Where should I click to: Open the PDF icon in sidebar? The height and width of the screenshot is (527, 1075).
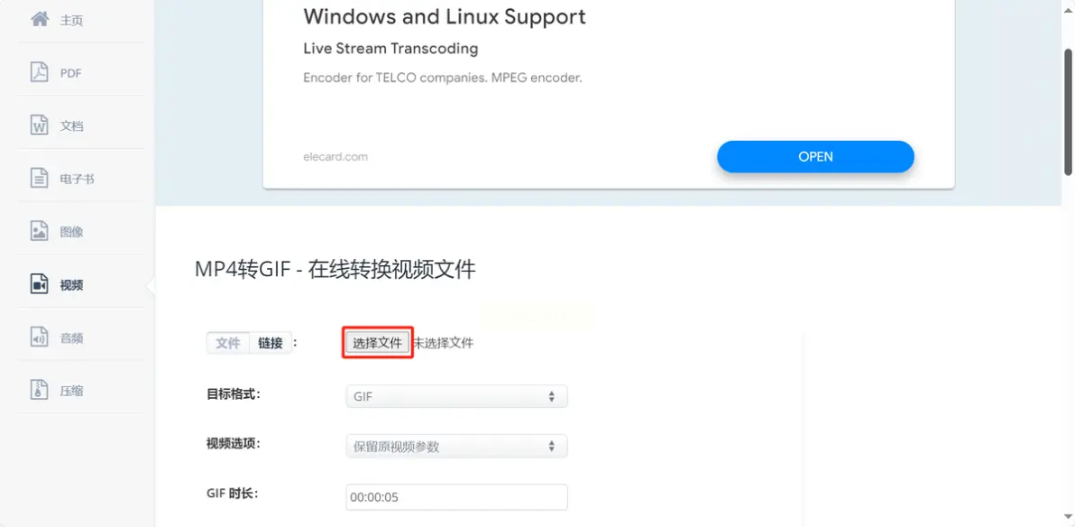coord(39,72)
